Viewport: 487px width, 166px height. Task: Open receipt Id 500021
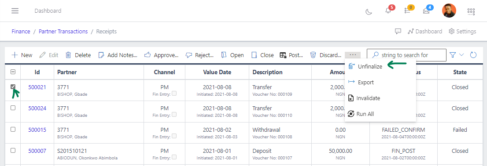tap(37, 87)
